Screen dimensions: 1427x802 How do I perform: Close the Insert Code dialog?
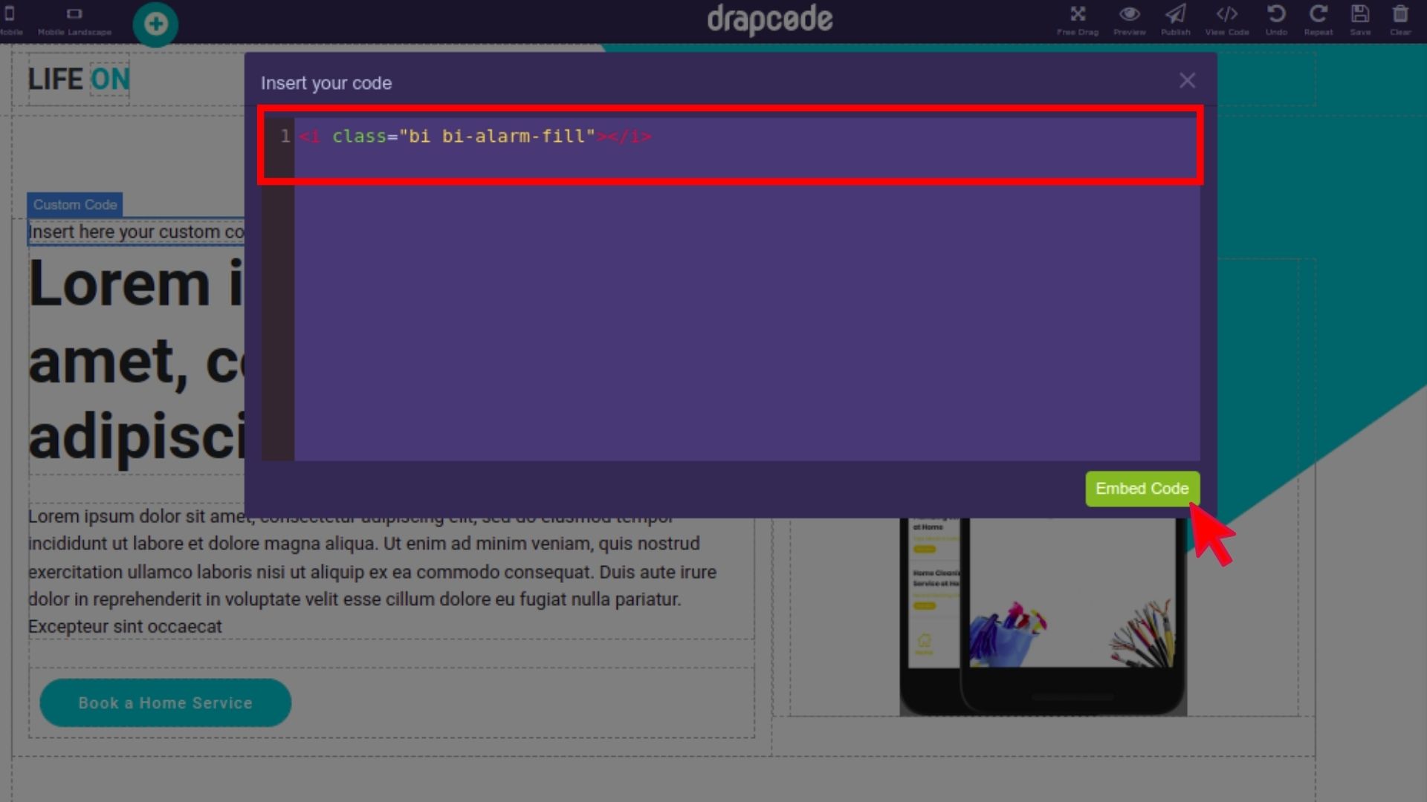[x=1187, y=80]
